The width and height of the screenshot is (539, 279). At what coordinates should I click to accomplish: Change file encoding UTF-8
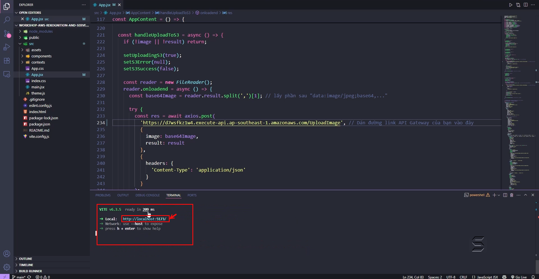point(451,277)
